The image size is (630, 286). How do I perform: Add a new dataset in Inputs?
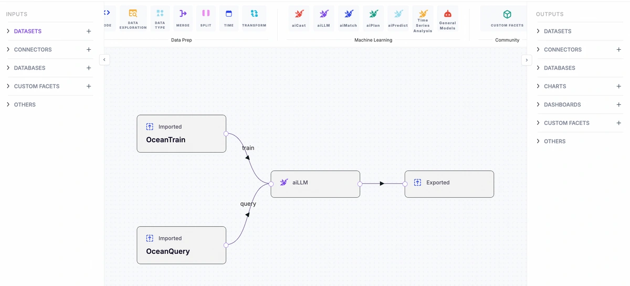(x=89, y=31)
